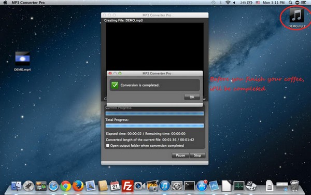
Task: Click the 'Conversion is completed.' message
Action: 140,85
